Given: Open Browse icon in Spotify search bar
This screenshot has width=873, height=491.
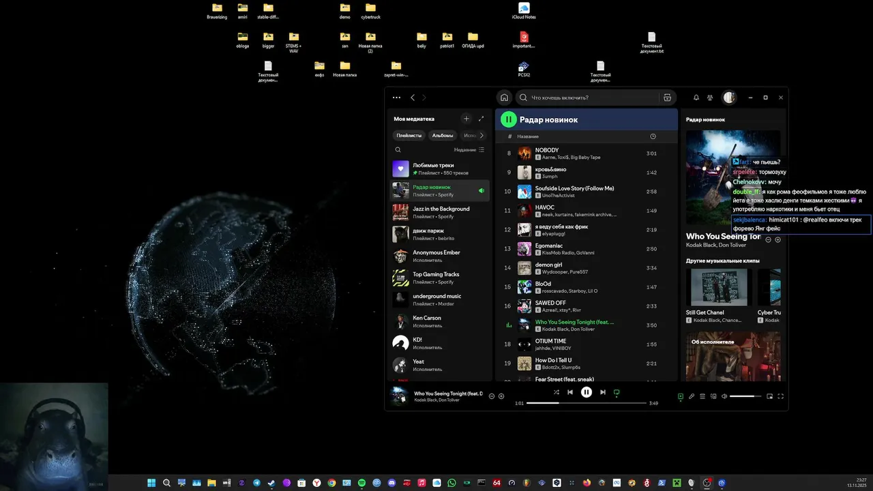Looking at the screenshot, I should tap(667, 98).
